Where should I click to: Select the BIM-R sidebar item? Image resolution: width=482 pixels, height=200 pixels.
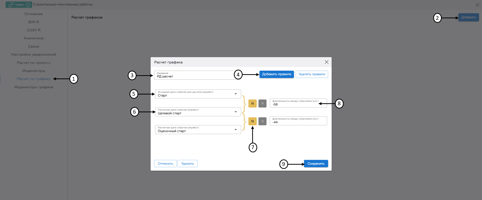(34, 22)
